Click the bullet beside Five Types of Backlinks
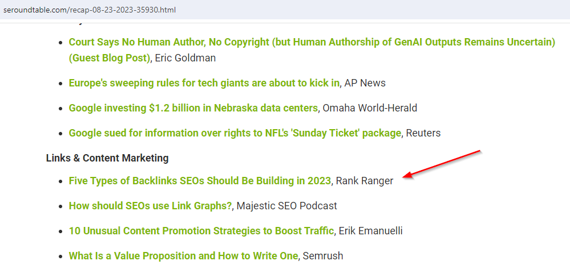 (x=61, y=181)
